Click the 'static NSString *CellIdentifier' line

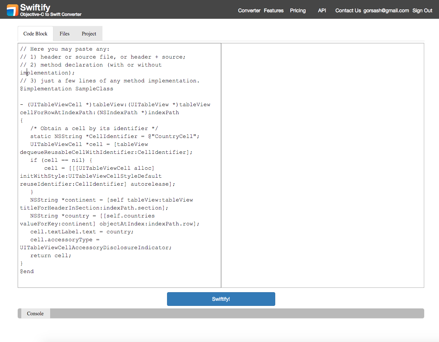(115, 136)
